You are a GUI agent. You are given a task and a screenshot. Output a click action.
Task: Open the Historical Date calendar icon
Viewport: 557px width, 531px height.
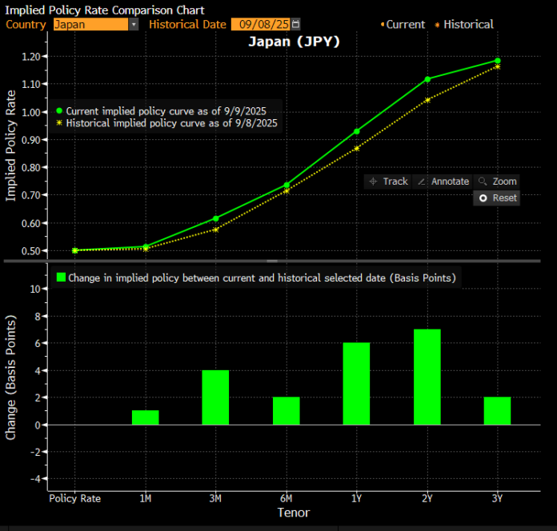(x=295, y=24)
